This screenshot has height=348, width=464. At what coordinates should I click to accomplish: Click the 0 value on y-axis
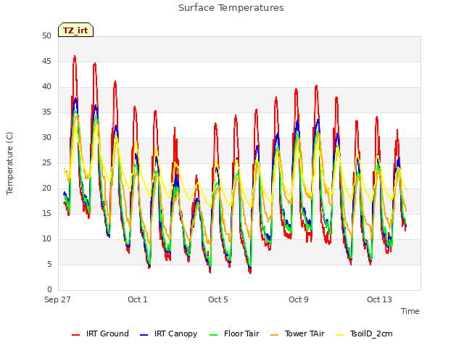[x=49, y=290]
